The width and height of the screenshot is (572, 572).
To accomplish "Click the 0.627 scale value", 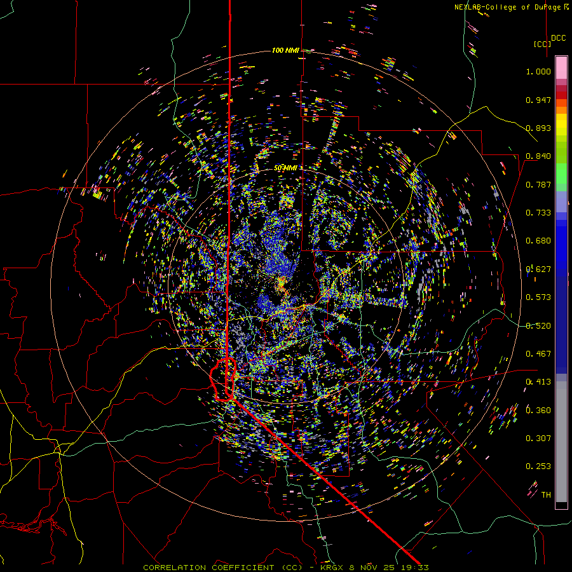I will pyautogui.click(x=538, y=269).
